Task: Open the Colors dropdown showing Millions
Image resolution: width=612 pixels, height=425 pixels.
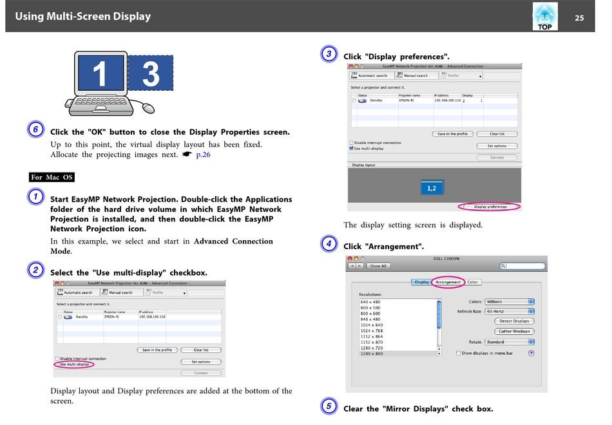Action: 510,301
